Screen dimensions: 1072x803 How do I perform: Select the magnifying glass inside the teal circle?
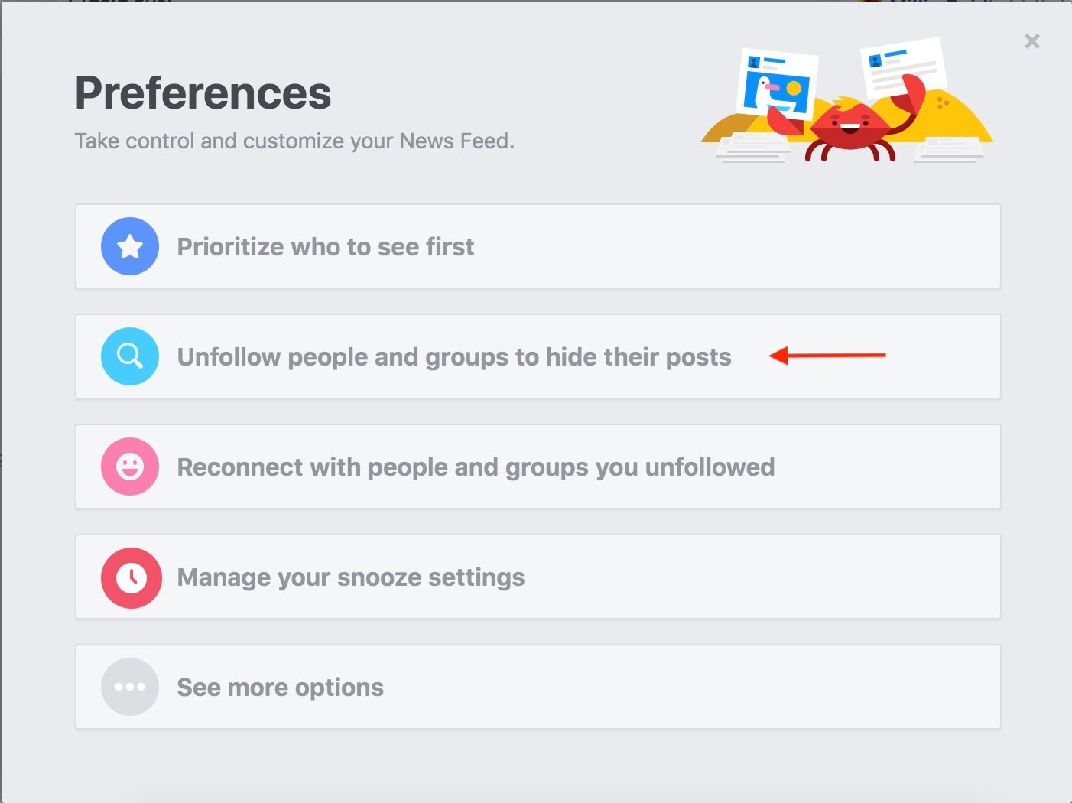click(129, 356)
